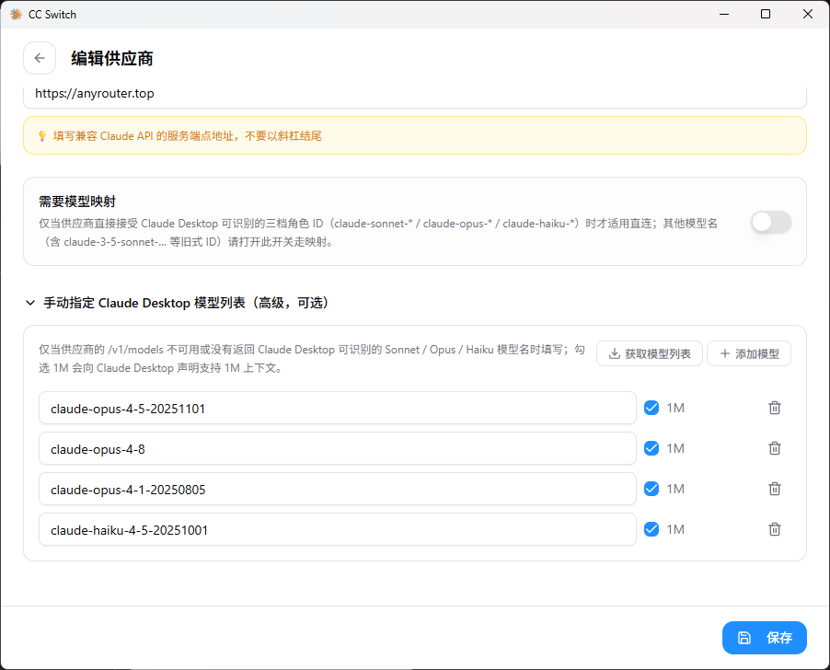830x670 pixels.
Task: Click the 编辑供应商 page title
Action: 111,58
